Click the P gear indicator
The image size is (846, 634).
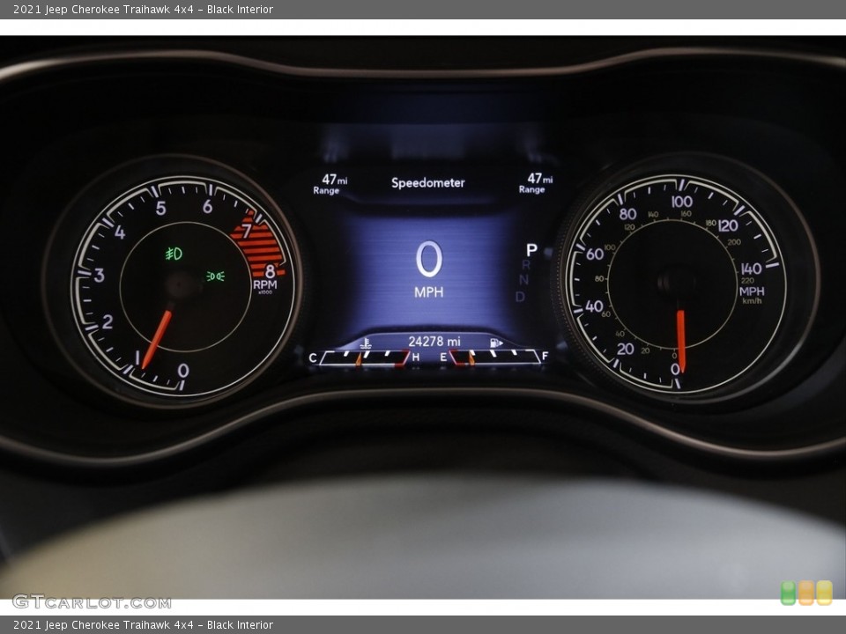[531, 250]
